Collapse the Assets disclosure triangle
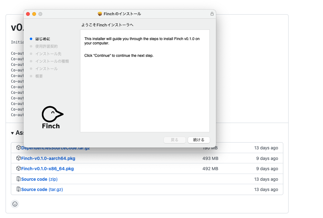The image size is (323, 218). [12, 133]
